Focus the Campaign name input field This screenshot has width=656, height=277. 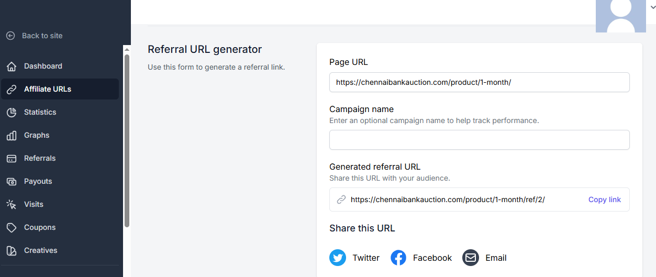tap(480, 140)
